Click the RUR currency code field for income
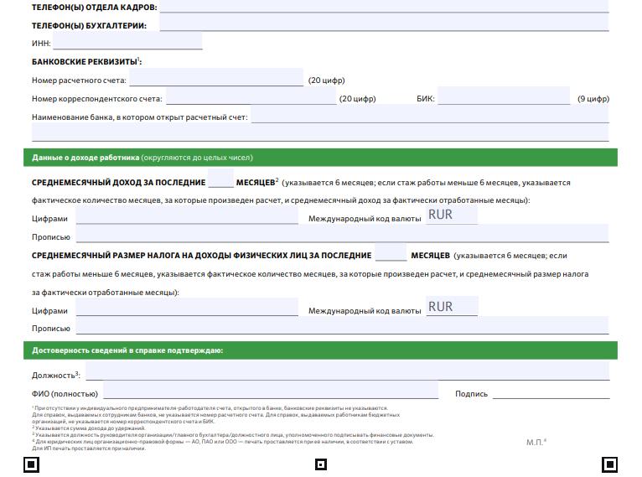 (452, 215)
